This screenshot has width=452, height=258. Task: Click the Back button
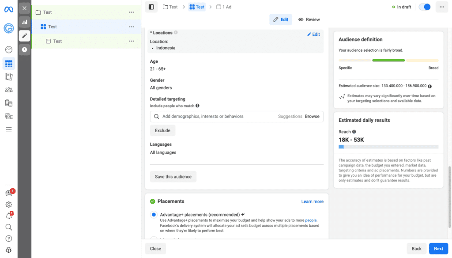417,249
